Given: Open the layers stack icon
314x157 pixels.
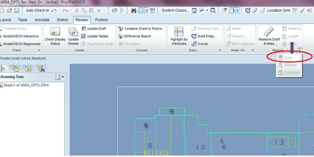Looking at the screenshot, I should pos(114,10).
